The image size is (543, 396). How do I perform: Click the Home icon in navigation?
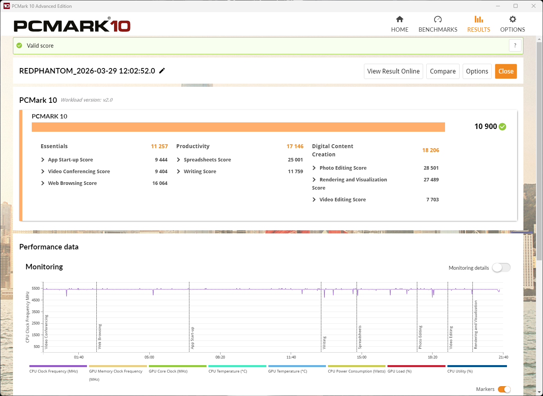(400, 20)
